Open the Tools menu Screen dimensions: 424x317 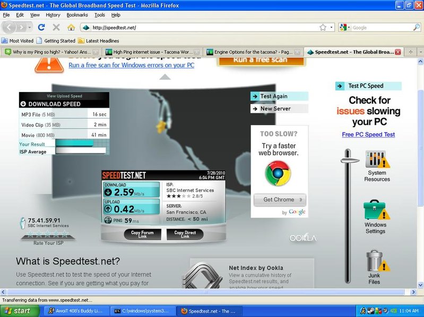tap(100, 15)
